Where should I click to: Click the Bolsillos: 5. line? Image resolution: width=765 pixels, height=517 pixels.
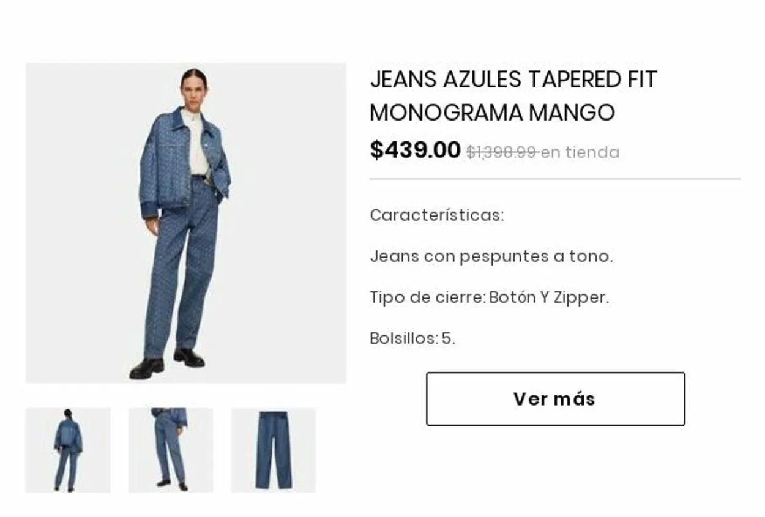pyautogui.click(x=412, y=338)
